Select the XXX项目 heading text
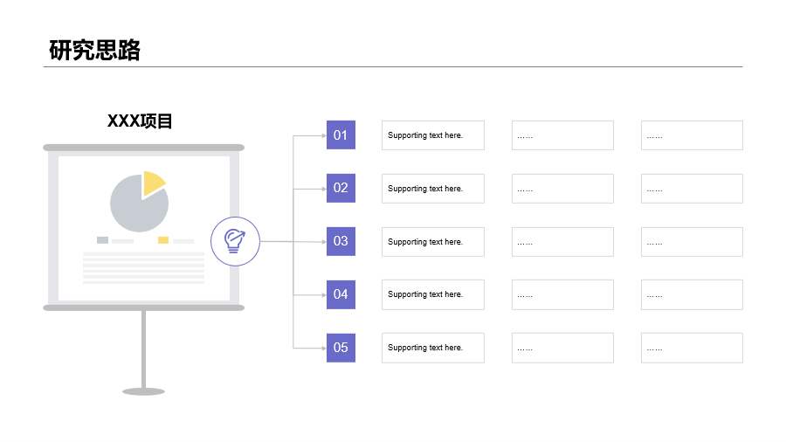786x442 pixels. (140, 121)
